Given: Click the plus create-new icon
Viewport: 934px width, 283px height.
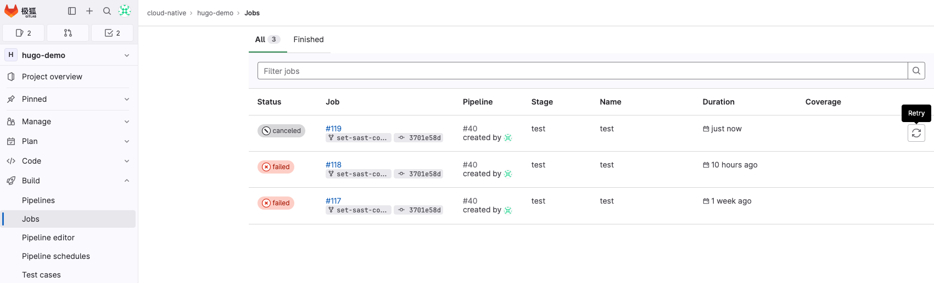Looking at the screenshot, I should point(90,11).
